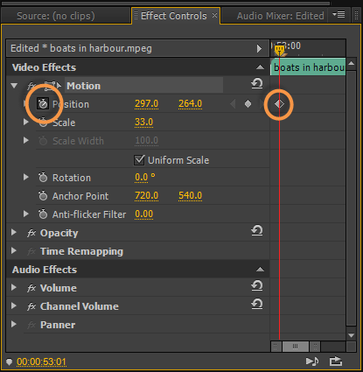
Task: Expand the Scale property
Action: 26,122
